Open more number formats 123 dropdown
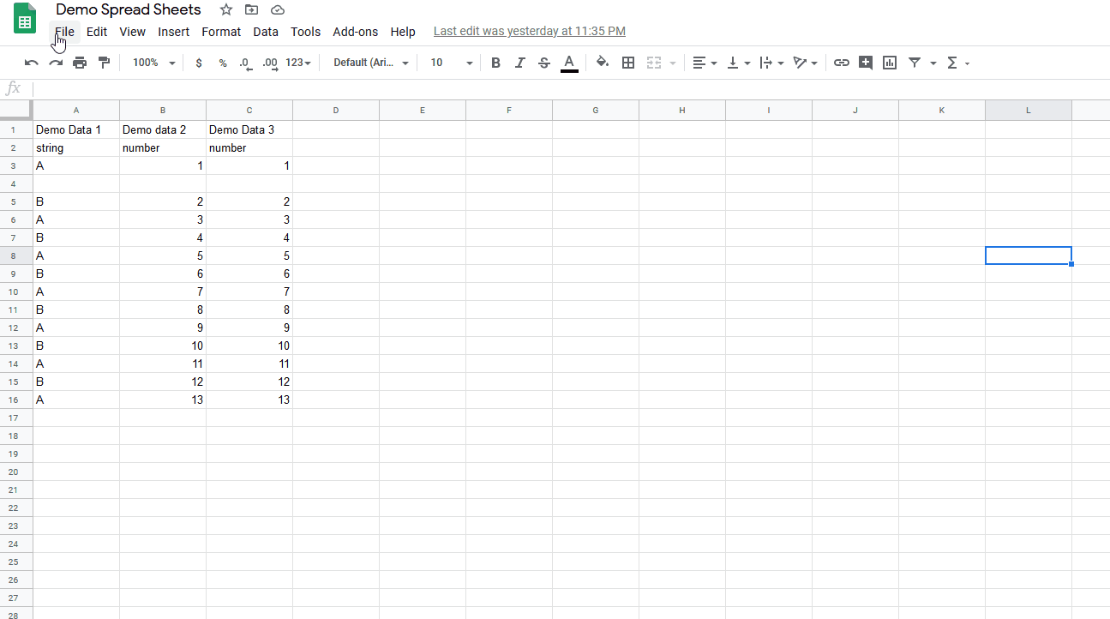 pyautogui.click(x=298, y=63)
